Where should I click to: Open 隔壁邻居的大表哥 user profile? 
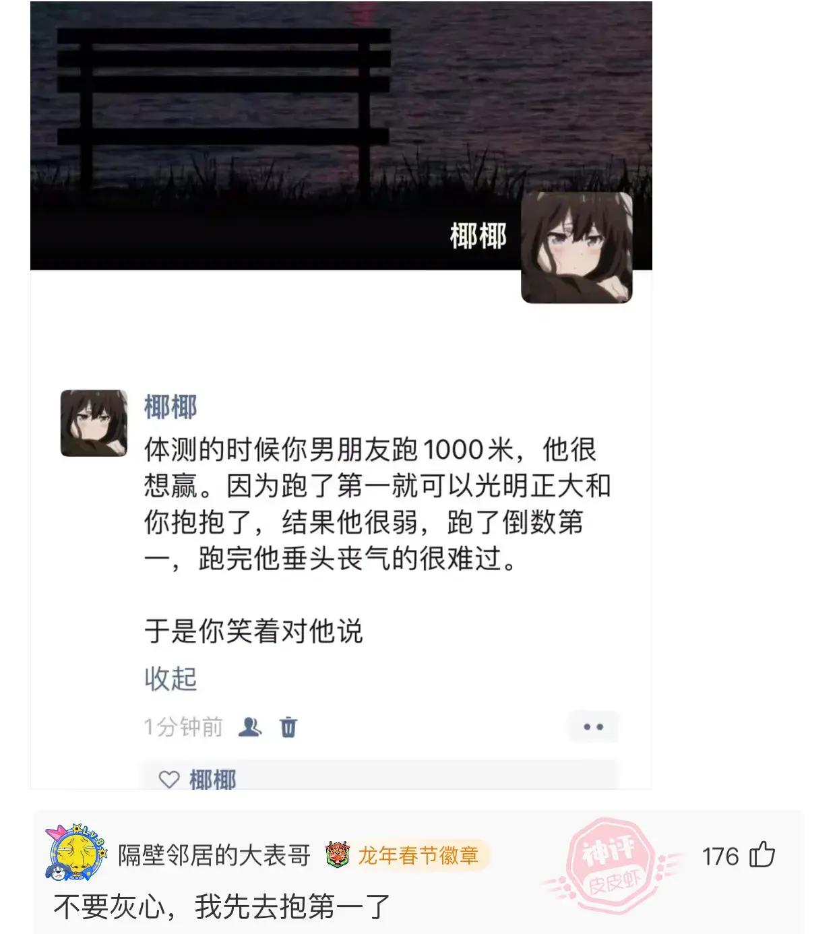[x=214, y=856]
